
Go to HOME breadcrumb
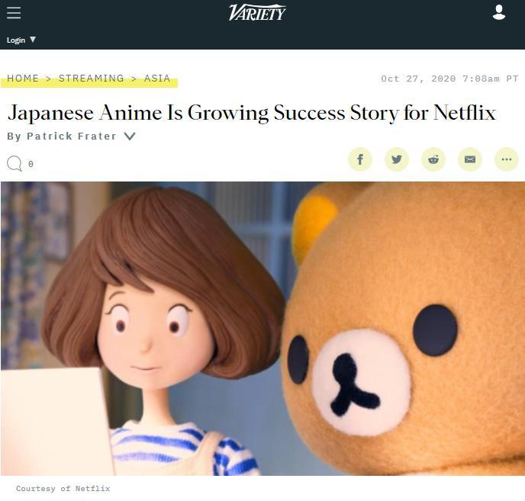23,78
